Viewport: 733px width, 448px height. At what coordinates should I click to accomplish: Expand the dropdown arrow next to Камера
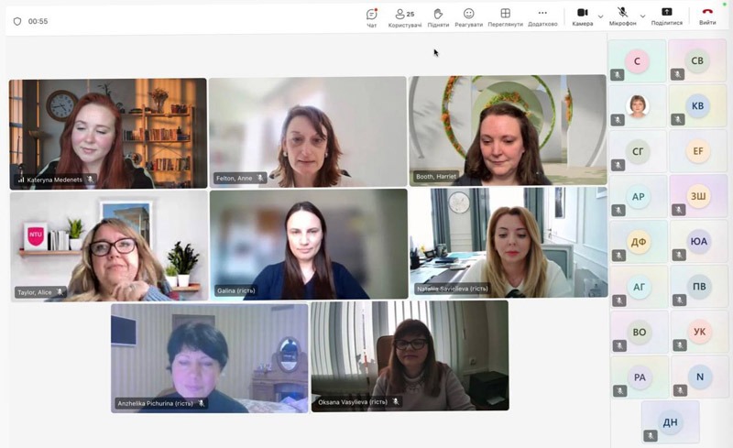601,16
